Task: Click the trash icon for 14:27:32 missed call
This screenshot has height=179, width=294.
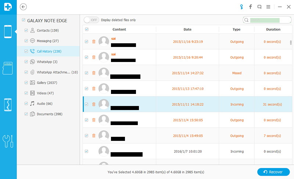Action: (x=94, y=73)
